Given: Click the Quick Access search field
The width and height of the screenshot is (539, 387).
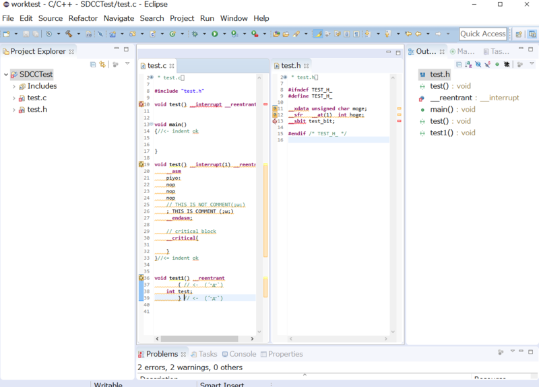Looking at the screenshot, I should tap(483, 34).
